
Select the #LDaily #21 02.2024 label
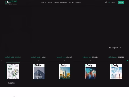click(116, 57)
